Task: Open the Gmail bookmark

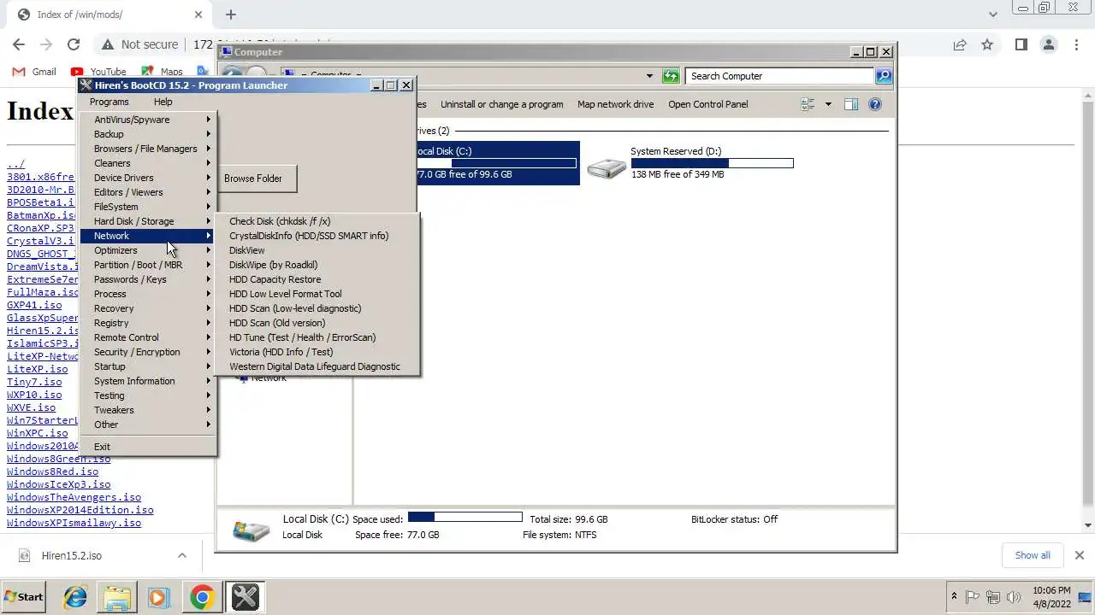Action: (x=35, y=72)
